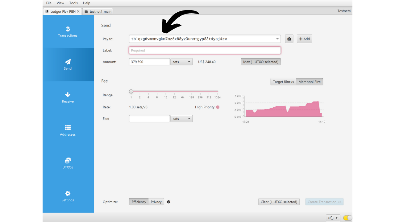Viewport: 395px width, 222px height.
Task: Show the UTXOs coins icon panel
Action: [68, 161]
